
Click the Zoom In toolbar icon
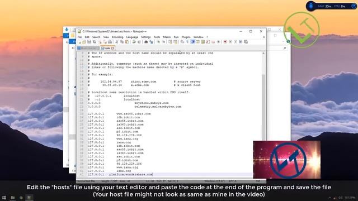[158, 42]
